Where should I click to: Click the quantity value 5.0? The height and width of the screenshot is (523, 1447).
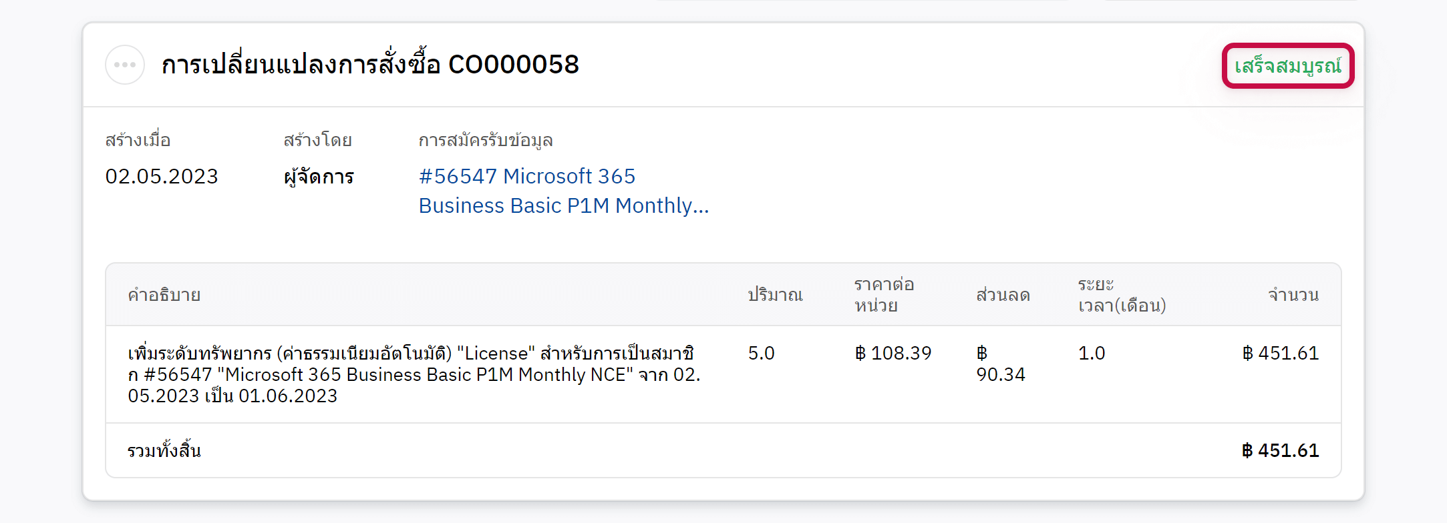761,353
